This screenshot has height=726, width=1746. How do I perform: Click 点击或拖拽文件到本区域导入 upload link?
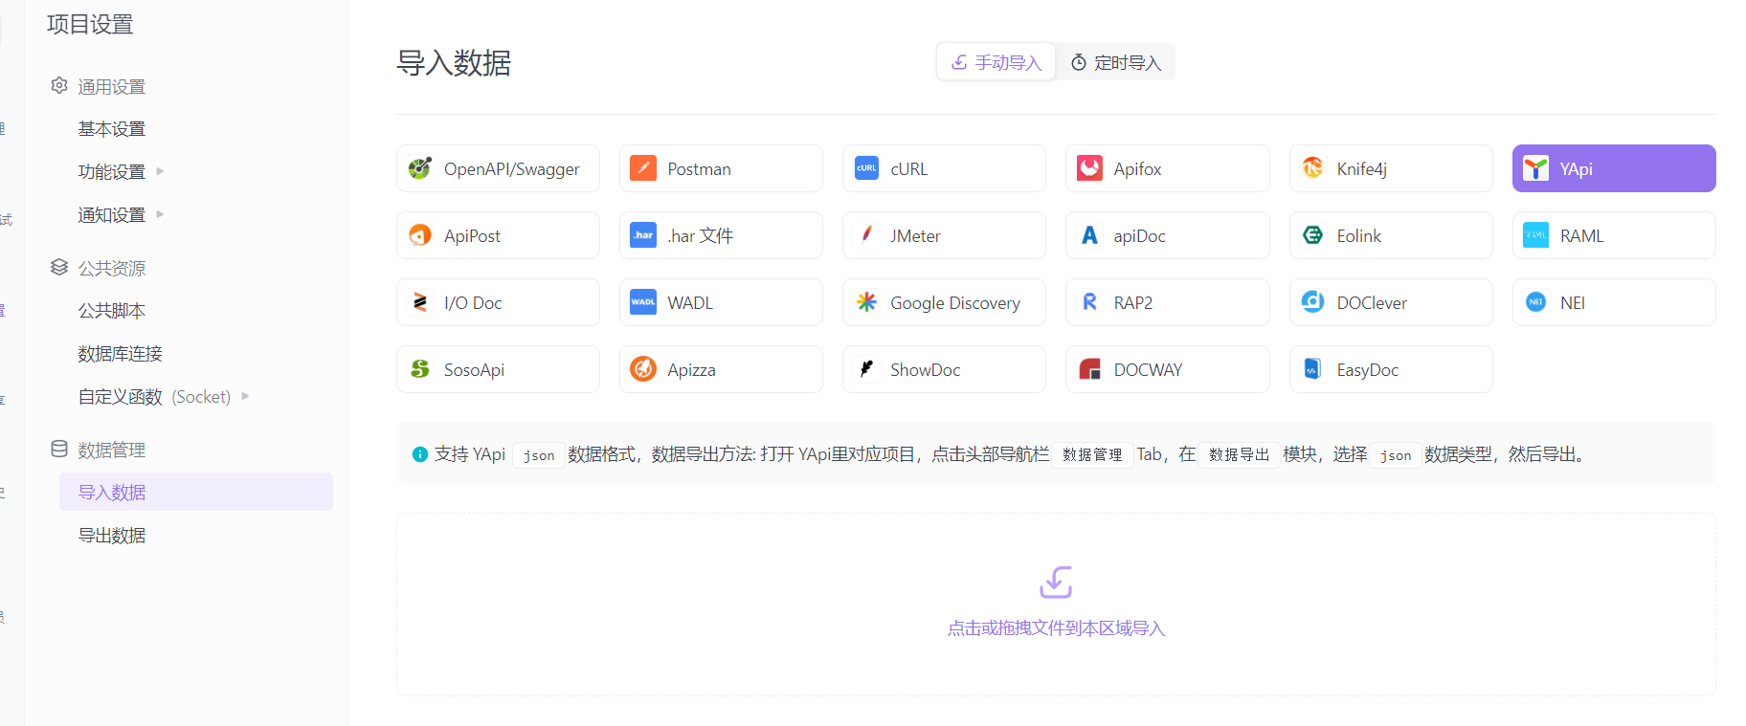[x=1056, y=628]
